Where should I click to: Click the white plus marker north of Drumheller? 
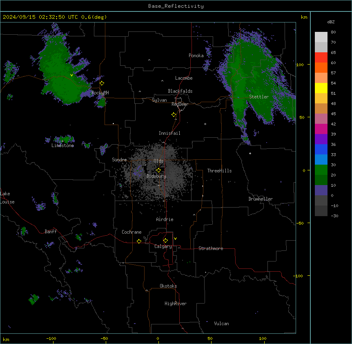(x=250, y=153)
